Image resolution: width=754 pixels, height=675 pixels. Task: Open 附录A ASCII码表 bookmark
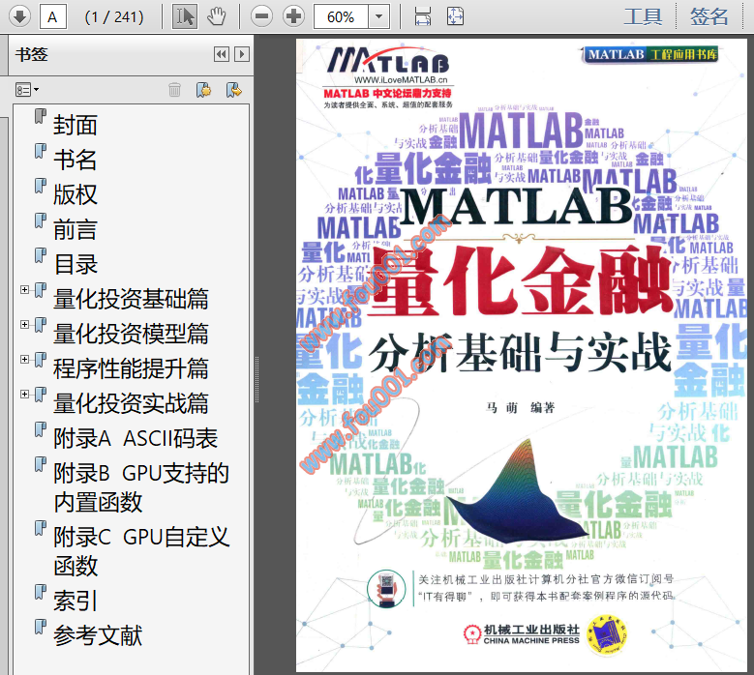[136, 438]
